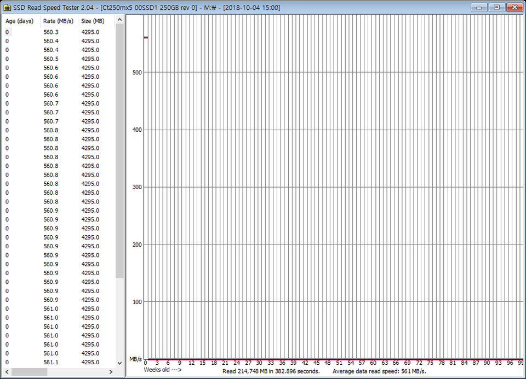Maximize the SSD Read Speed Tester window

(496, 7)
